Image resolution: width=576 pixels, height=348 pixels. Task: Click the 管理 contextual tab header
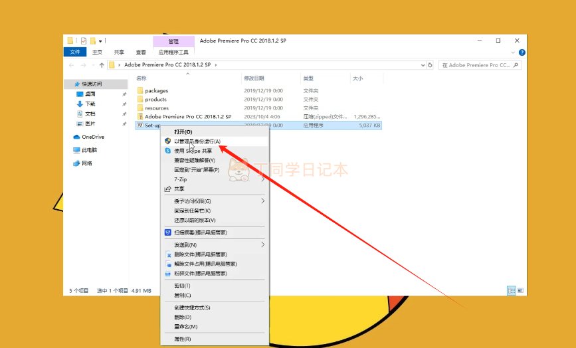pos(173,41)
